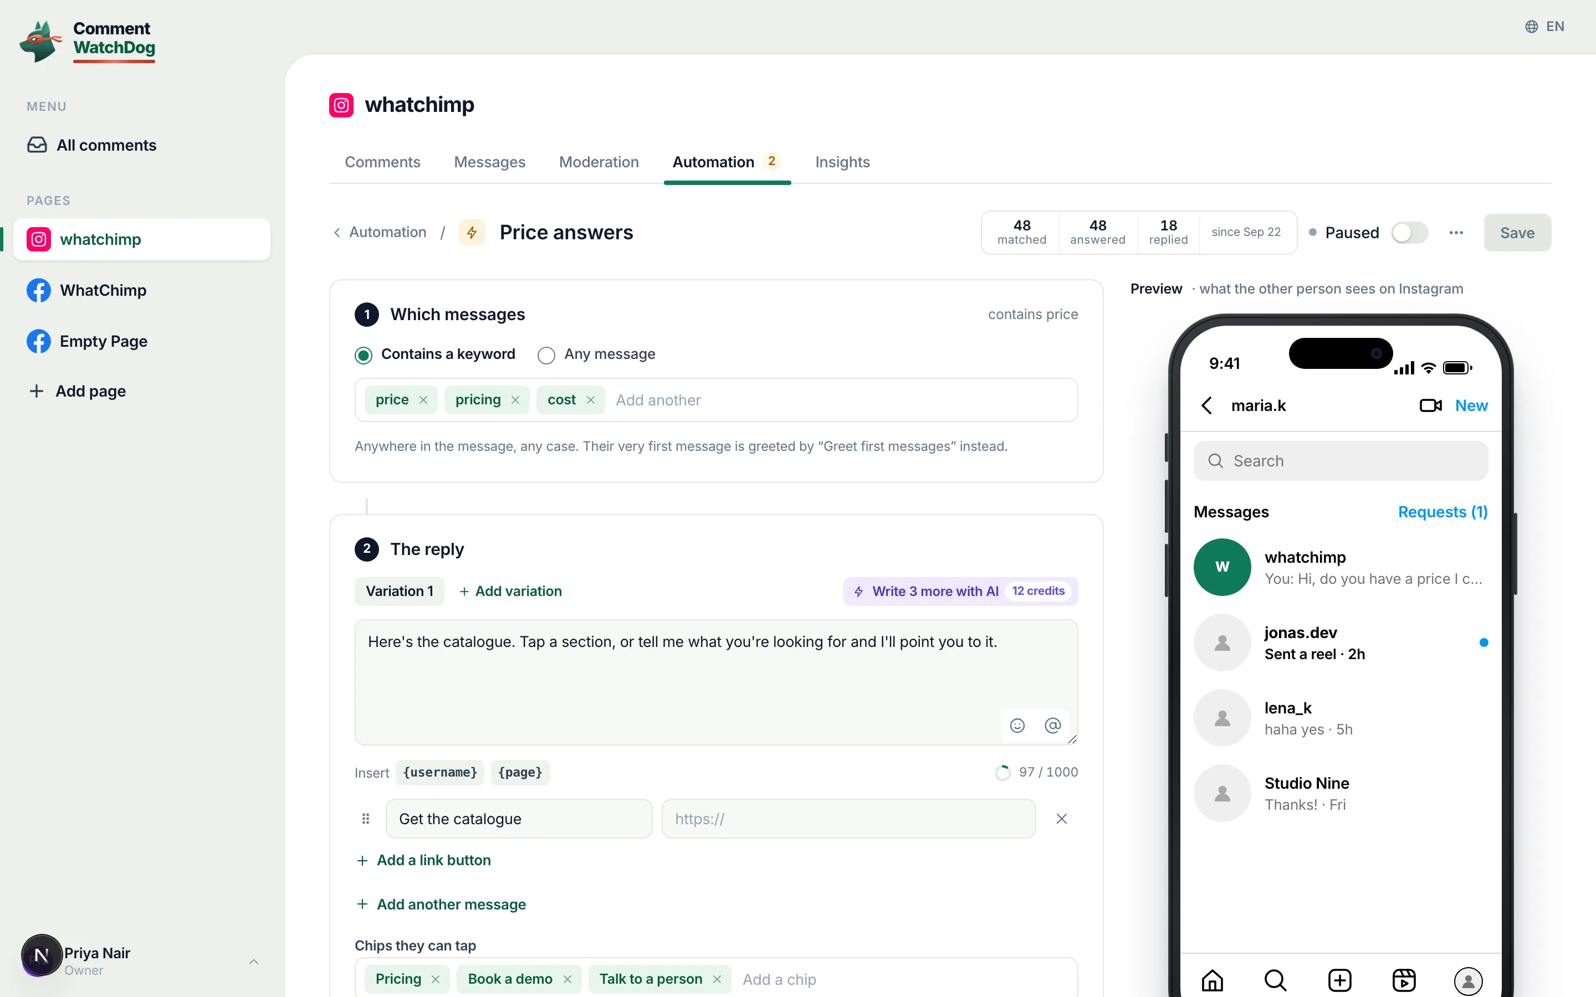The height and width of the screenshot is (997, 1596).
Task: Click Add a link button
Action: (x=423, y=861)
